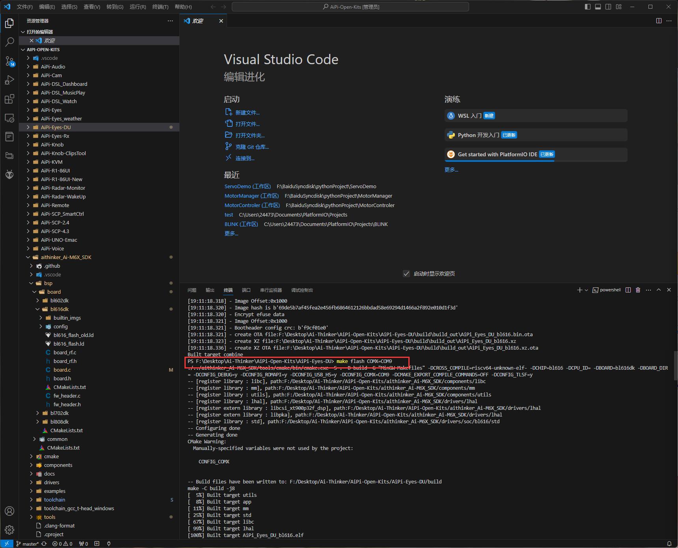Open Accounts icon in activity bar

[x=9, y=511]
